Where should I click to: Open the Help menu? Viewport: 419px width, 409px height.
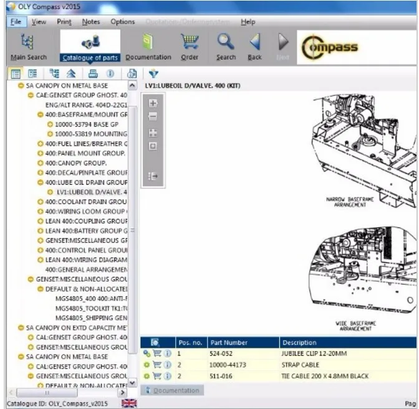(248, 22)
